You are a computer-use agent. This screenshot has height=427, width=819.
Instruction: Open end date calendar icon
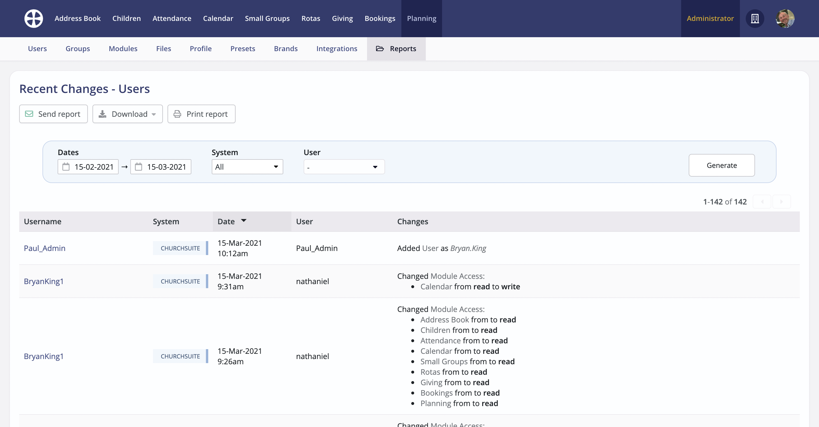(139, 167)
